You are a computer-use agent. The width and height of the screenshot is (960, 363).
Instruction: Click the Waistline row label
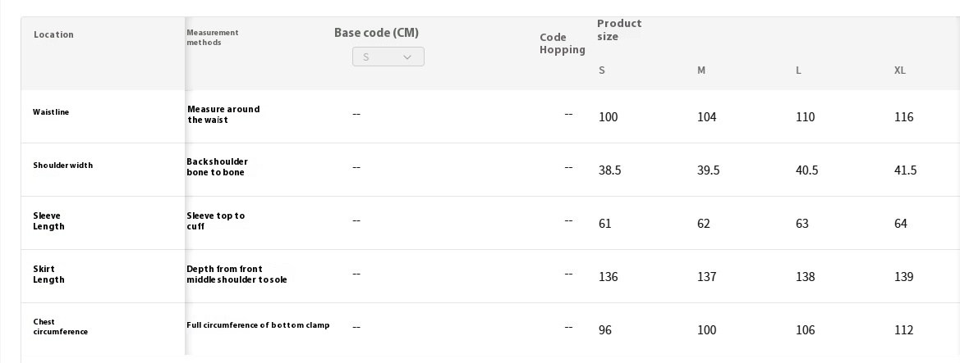click(51, 112)
